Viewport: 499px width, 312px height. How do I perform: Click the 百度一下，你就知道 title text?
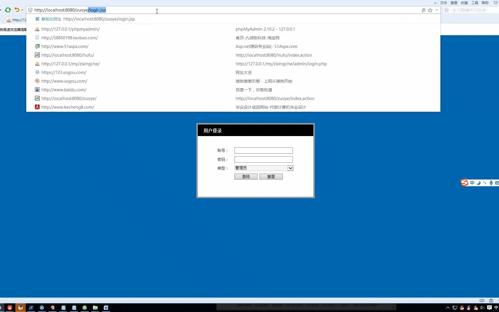(x=254, y=90)
